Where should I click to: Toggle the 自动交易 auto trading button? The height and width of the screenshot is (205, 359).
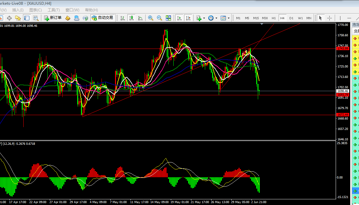(102, 18)
